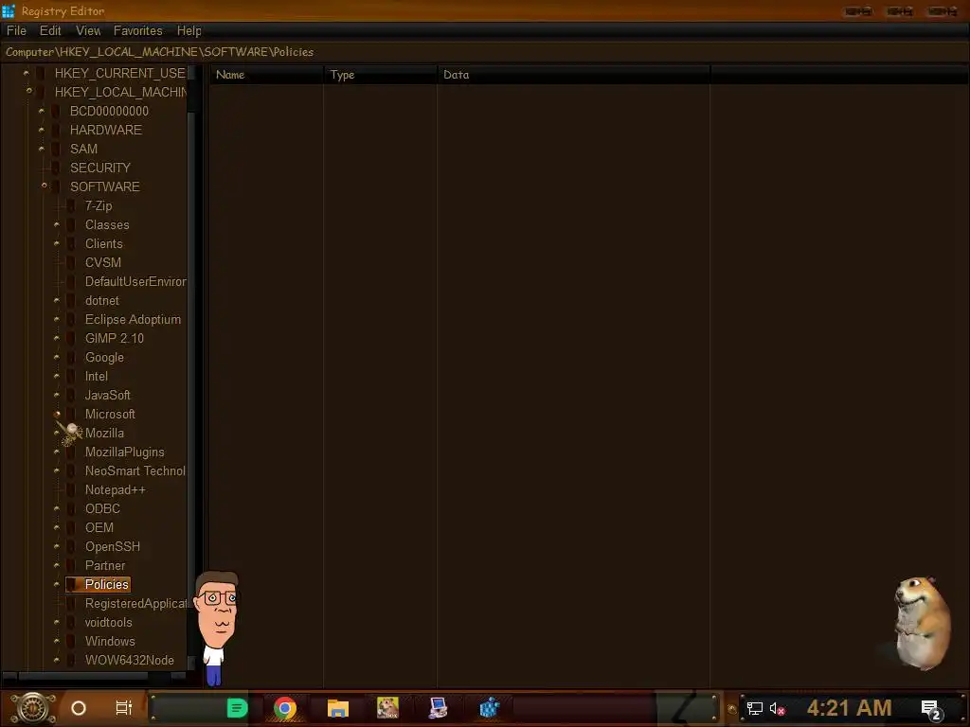Select the dotnet key
The width and height of the screenshot is (970, 727).
point(102,300)
